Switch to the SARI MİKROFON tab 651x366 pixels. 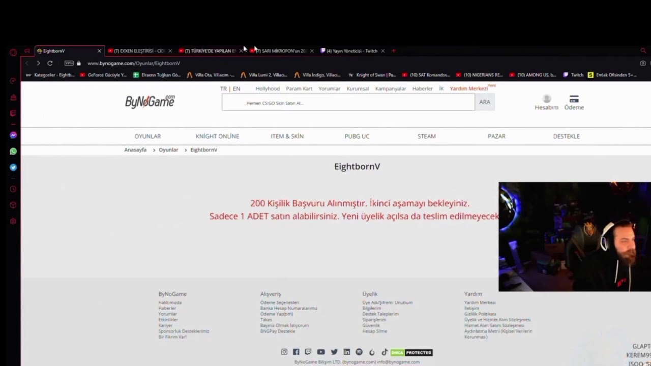point(281,51)
